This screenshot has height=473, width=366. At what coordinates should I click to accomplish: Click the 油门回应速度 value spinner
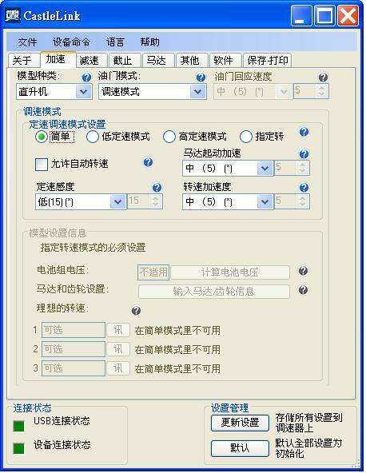coord(311,91)
